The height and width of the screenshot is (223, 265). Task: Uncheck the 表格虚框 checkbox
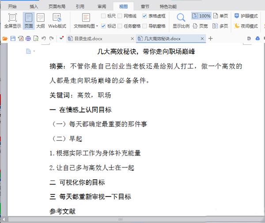pyautogui.click(x=144, y=16)
